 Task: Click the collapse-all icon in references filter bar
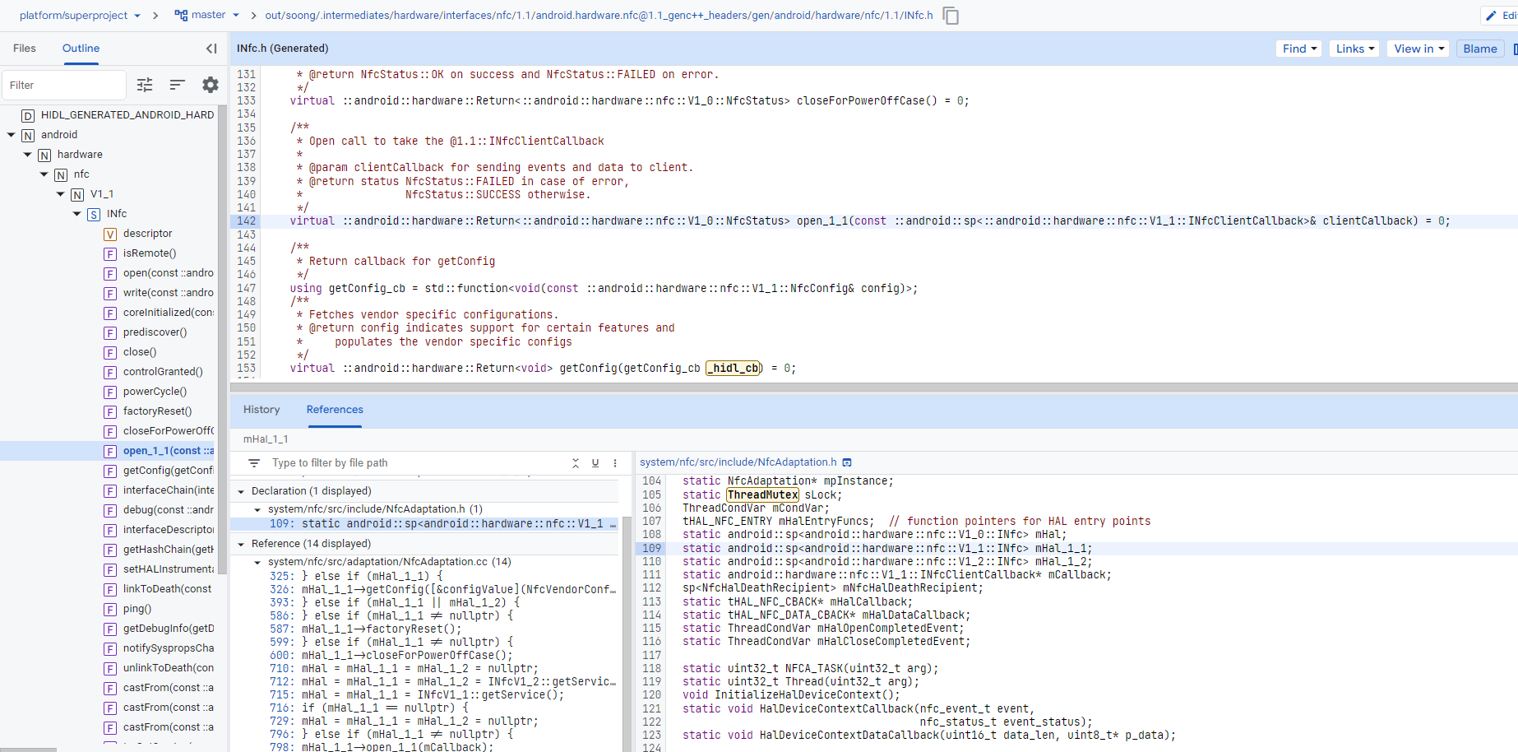(x=576, y=463)
